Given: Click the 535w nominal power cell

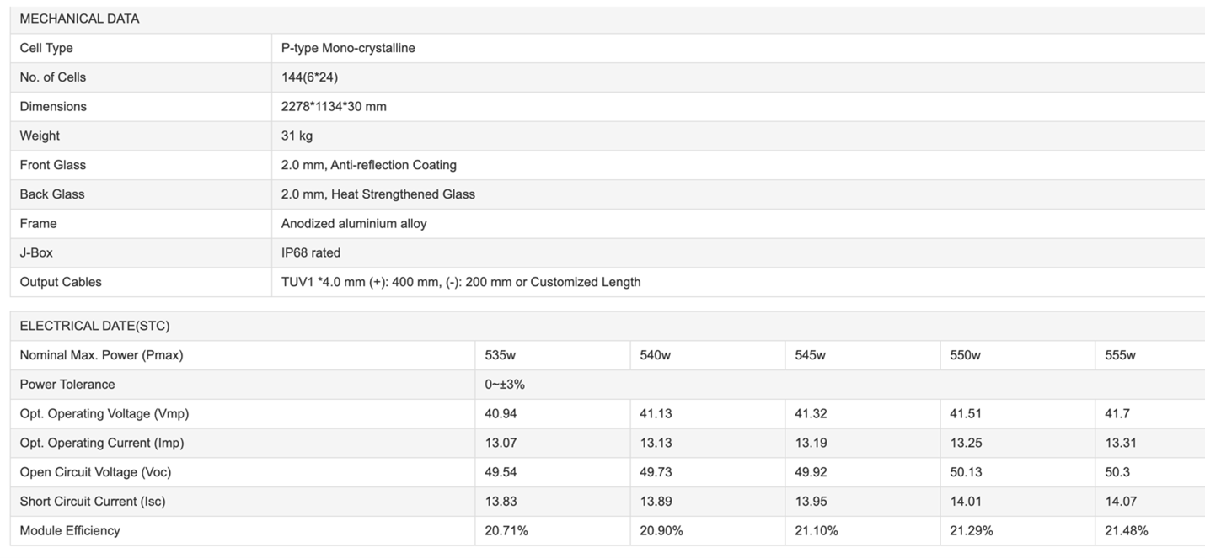Looking at the screenshot, I should [x=500, y=355].
